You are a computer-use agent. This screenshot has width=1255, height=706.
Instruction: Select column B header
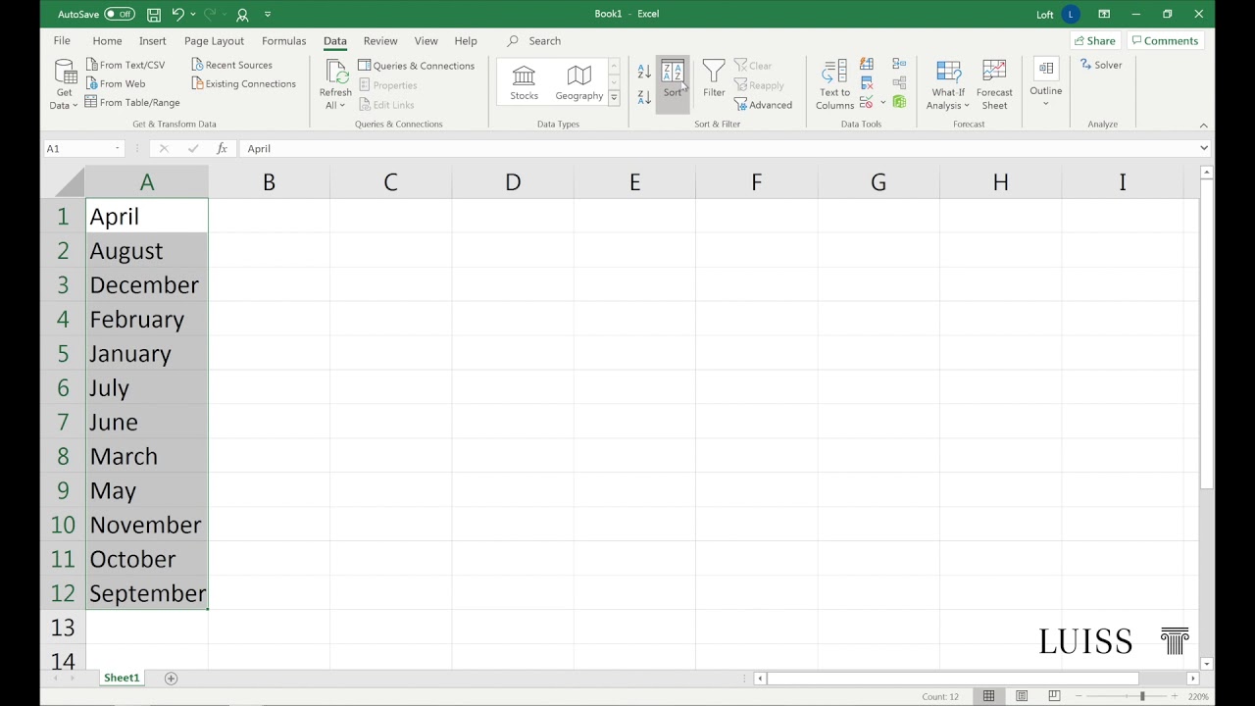coord(269,182)
